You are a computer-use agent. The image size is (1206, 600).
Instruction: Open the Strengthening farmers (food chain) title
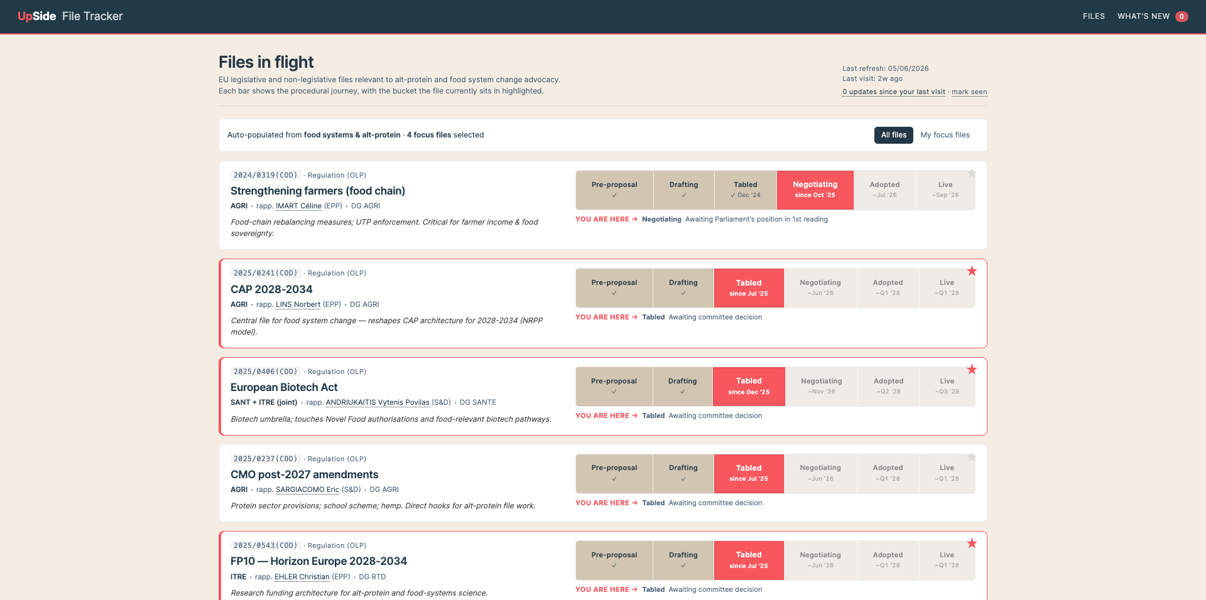pos(318,191)
